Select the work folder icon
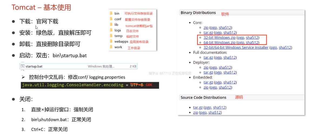The image size is (310, 135). (111, 47)
